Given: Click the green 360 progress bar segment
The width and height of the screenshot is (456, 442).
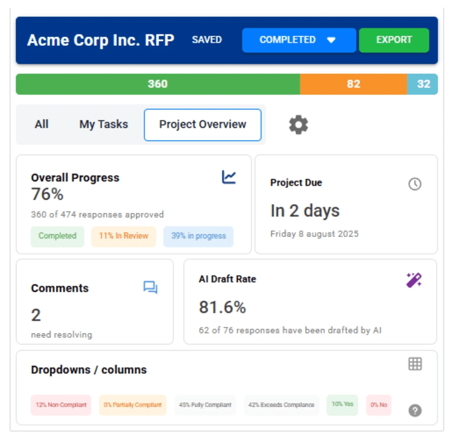Looking at the screenshot, I should pos(158,84).
